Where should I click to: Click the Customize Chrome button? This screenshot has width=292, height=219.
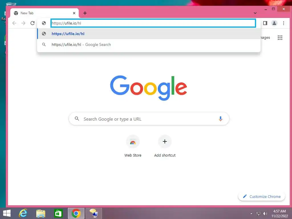coord(261,196)
